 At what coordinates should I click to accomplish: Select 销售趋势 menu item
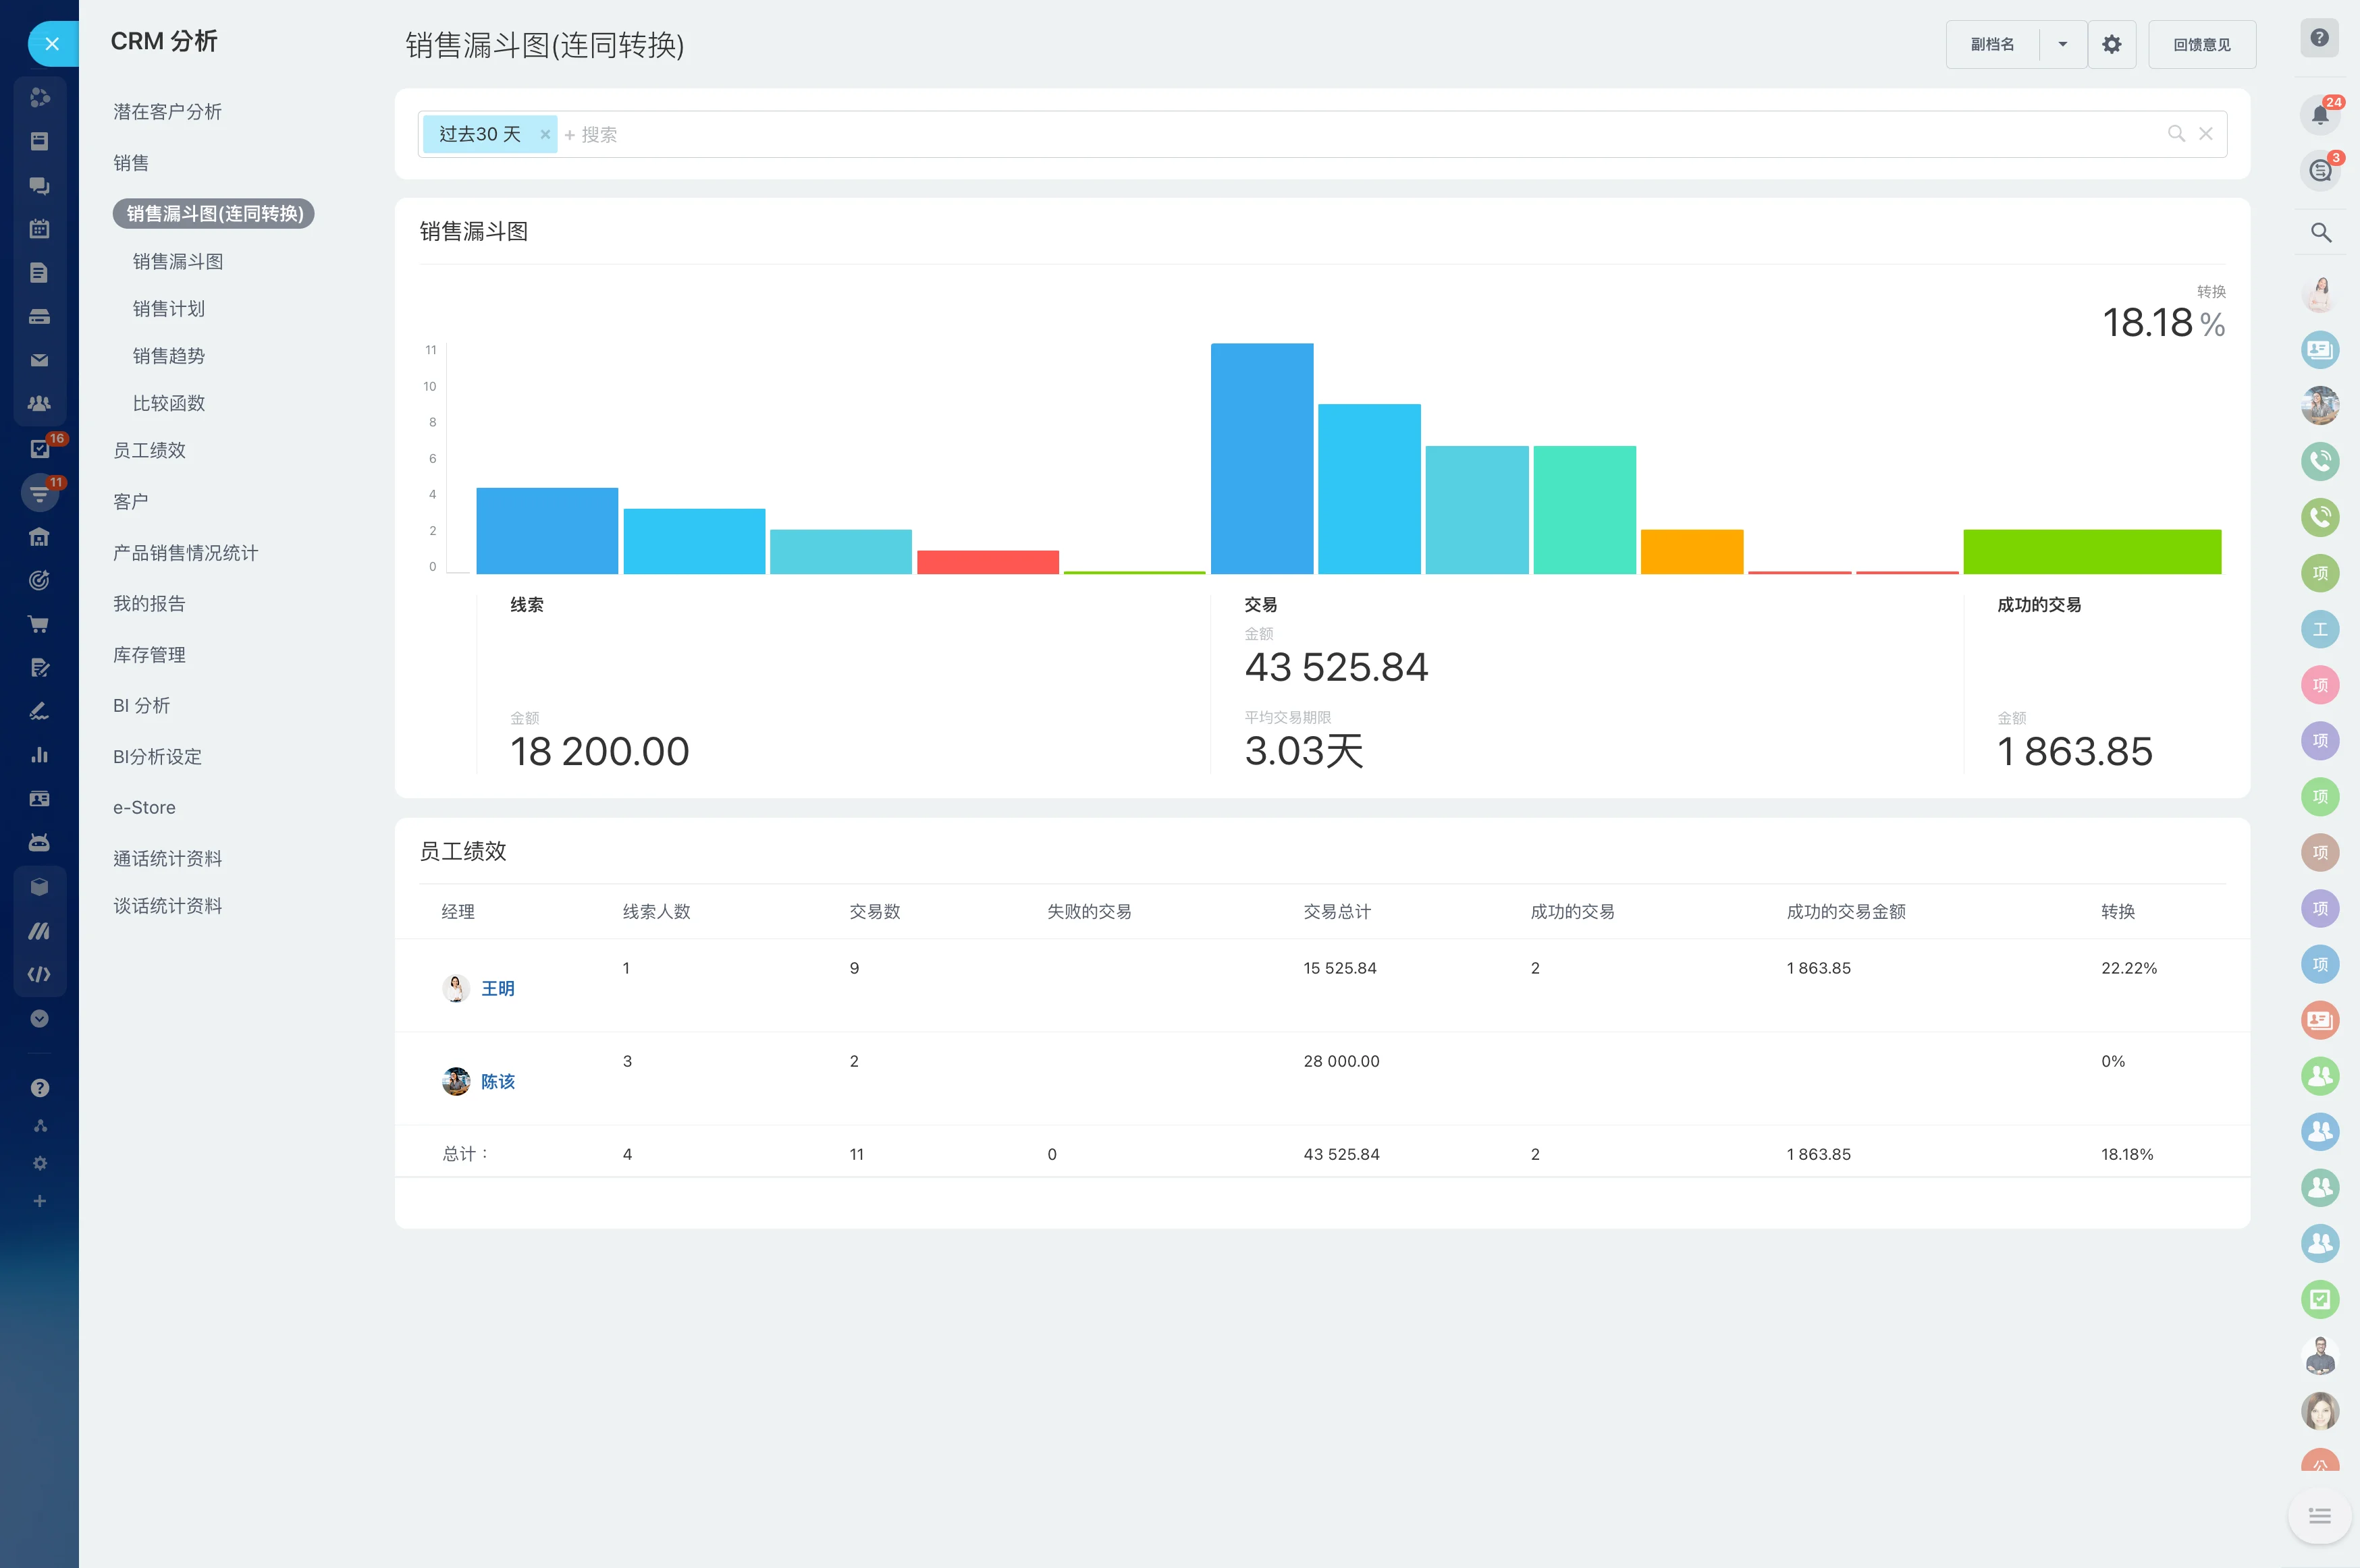(168, 356)
